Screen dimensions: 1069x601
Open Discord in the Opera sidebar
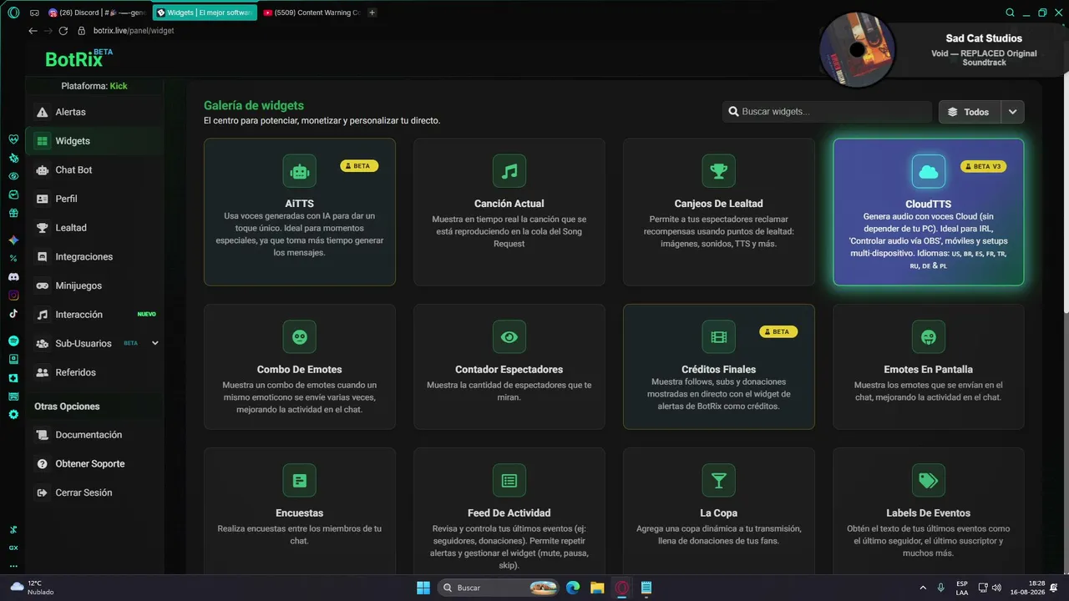point(13,276)
